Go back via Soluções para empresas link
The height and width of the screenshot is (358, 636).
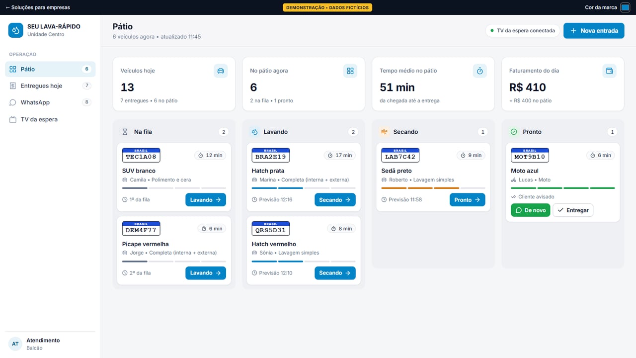[38, 7]
